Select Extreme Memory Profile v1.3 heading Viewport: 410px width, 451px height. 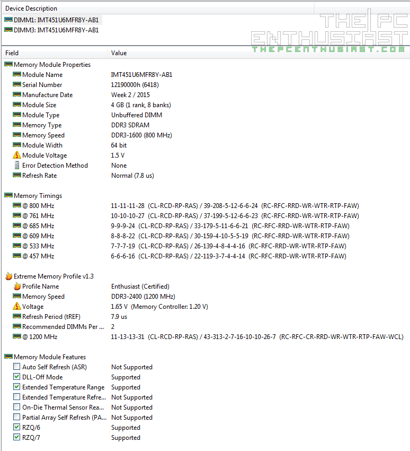pos(54,276)
